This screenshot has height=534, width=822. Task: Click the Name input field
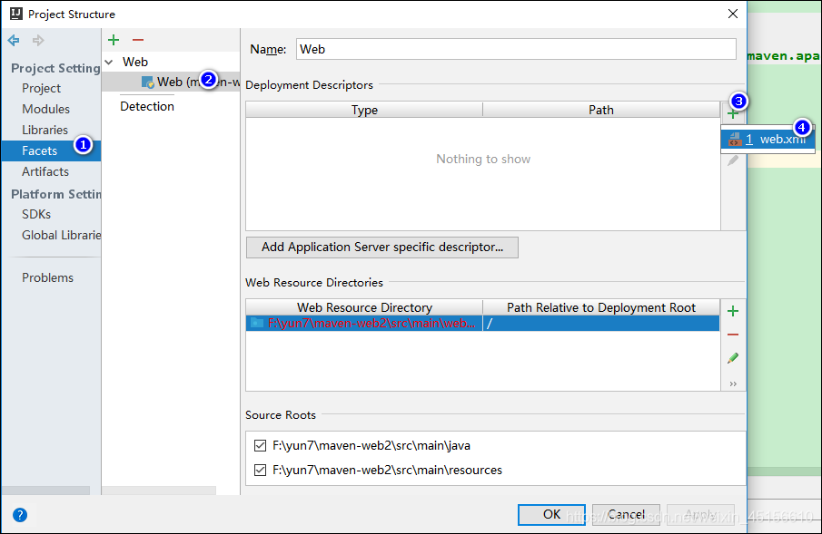pyautogui.click(x=516, y=49)
